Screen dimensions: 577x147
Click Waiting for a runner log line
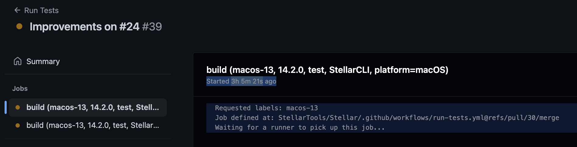[x=300, y=128]
